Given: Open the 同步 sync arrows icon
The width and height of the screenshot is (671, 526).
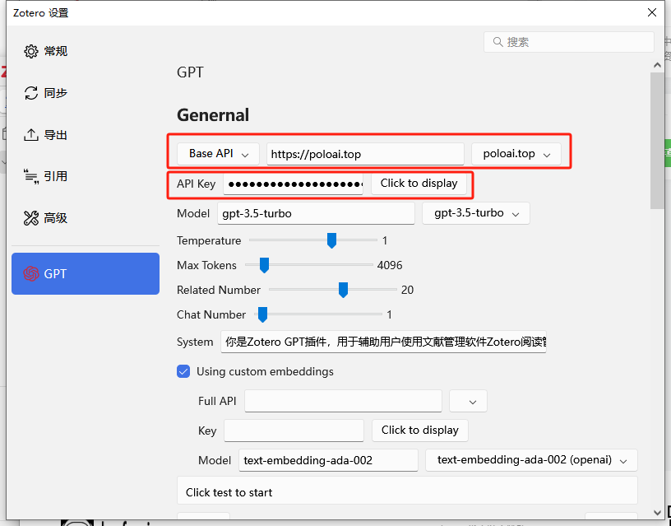Looking at the screenshot, I should [30, 93].
